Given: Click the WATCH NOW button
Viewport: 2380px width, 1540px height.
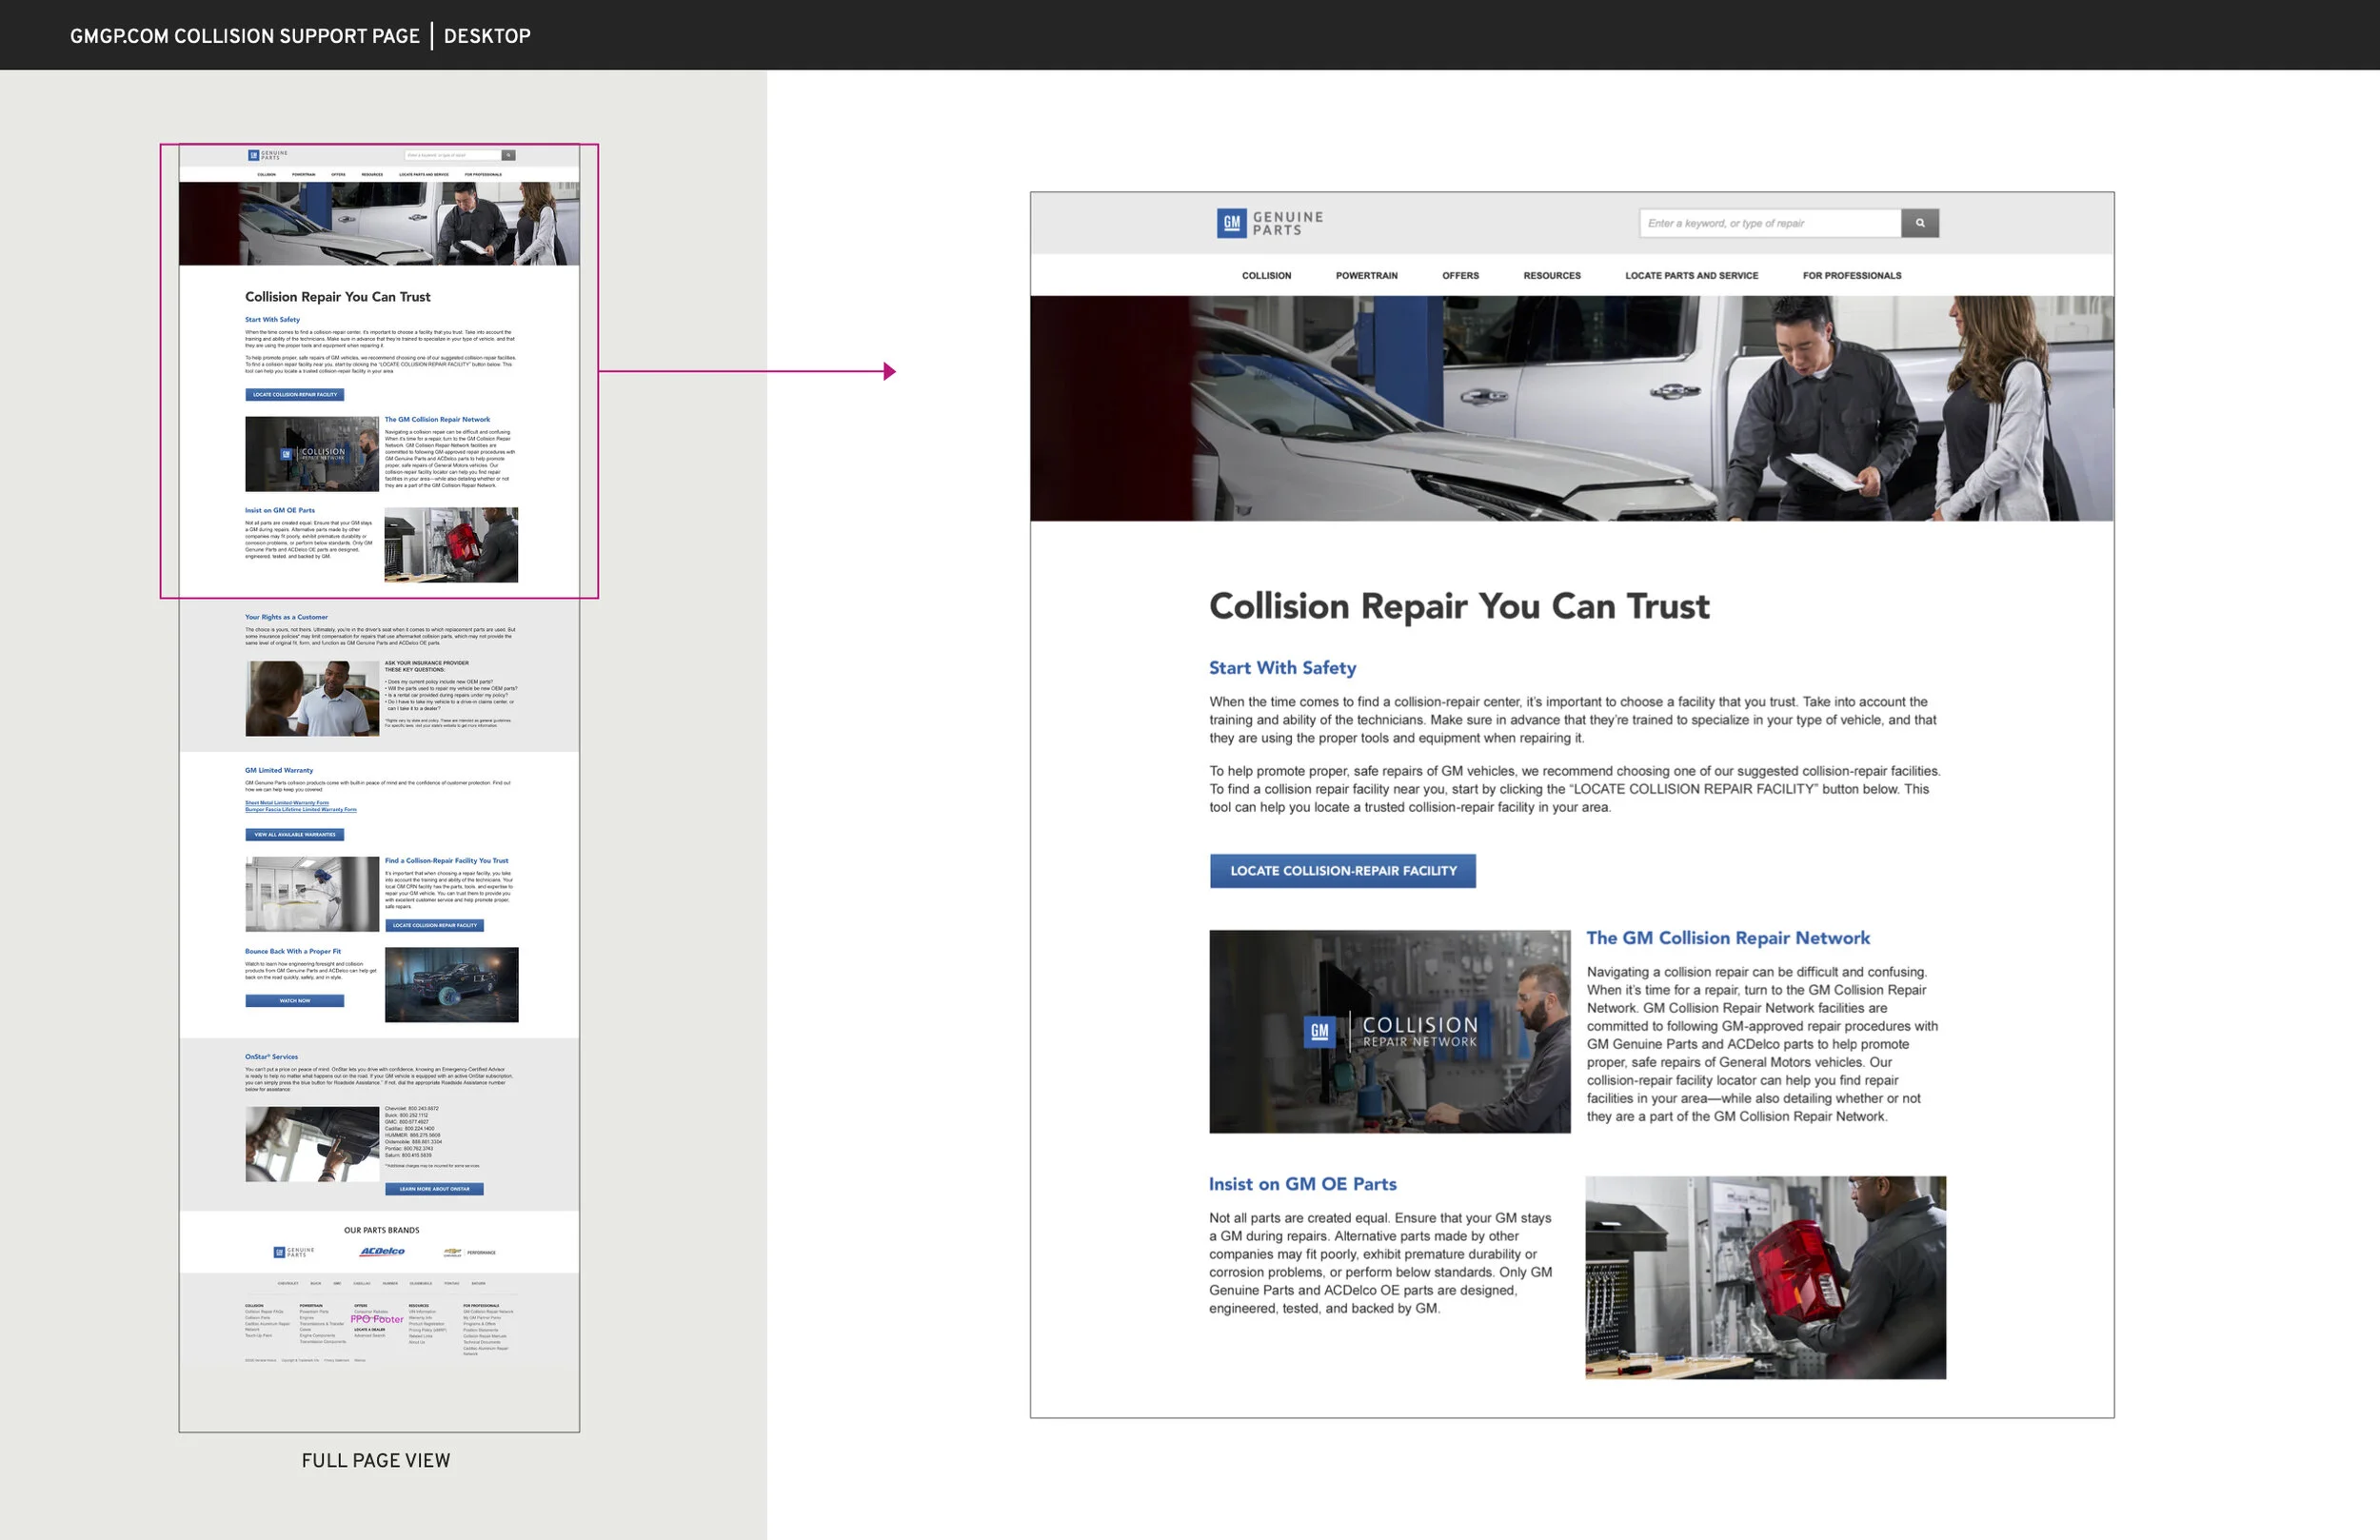Looking at the screenshot, I should point(294,1000).
